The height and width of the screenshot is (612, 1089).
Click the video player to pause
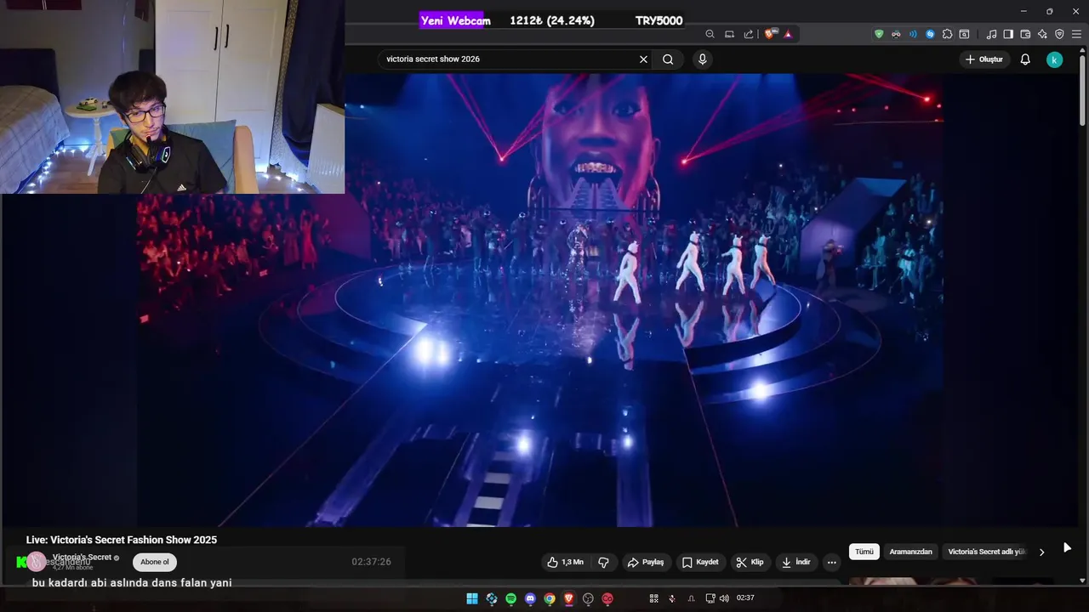tap(540, 300)
